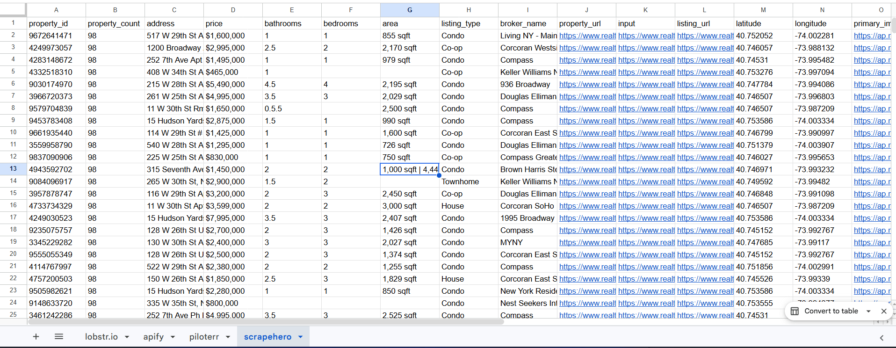This screenshot has width=896, height=348.
Task: Click the property_id header cell
Action: (x=56, y=23)
